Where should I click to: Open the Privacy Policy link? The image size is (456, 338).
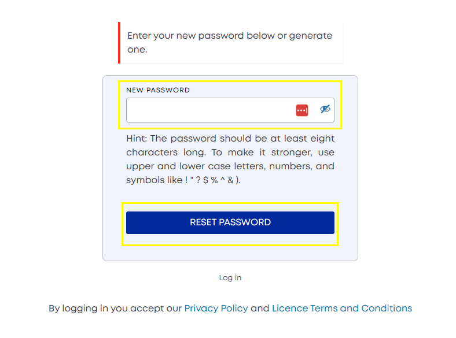(x=216, y=308)
